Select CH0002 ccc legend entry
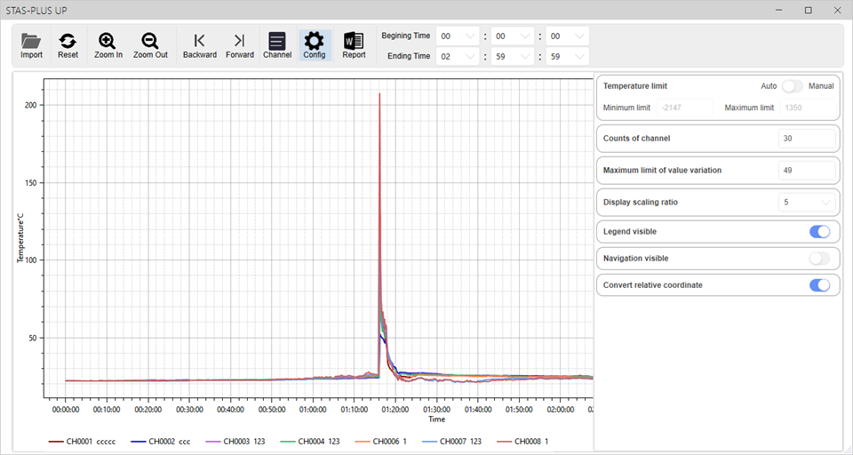Image resolution: width=853 pixels, height=455 pixels. (161, 442)
